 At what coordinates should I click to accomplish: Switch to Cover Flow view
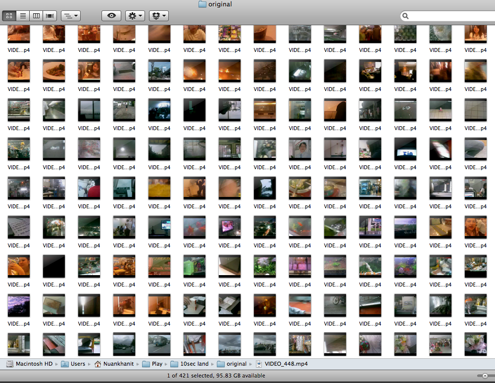tap(49, 16)
